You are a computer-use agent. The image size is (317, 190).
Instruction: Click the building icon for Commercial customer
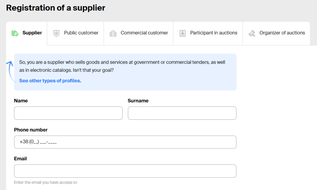(x=113, y=33)
